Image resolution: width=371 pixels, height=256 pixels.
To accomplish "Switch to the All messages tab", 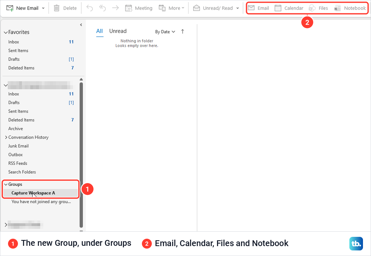I will (x=100, y=31).
